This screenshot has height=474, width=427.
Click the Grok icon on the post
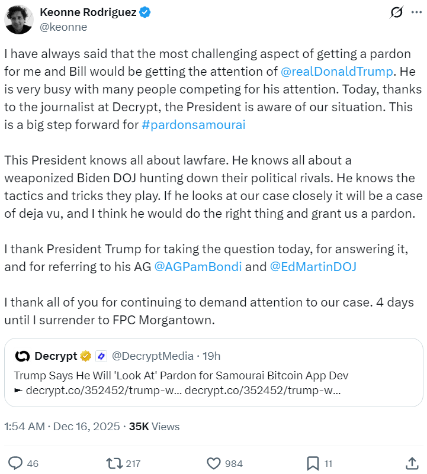tap(397, 12)
